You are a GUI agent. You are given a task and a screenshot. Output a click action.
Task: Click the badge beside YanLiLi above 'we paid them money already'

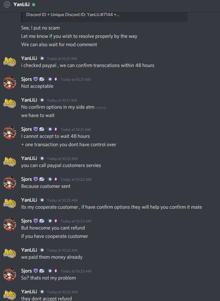point(41,250)
